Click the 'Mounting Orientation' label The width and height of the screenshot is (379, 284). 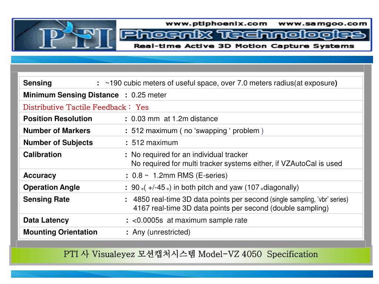(60, 232)
